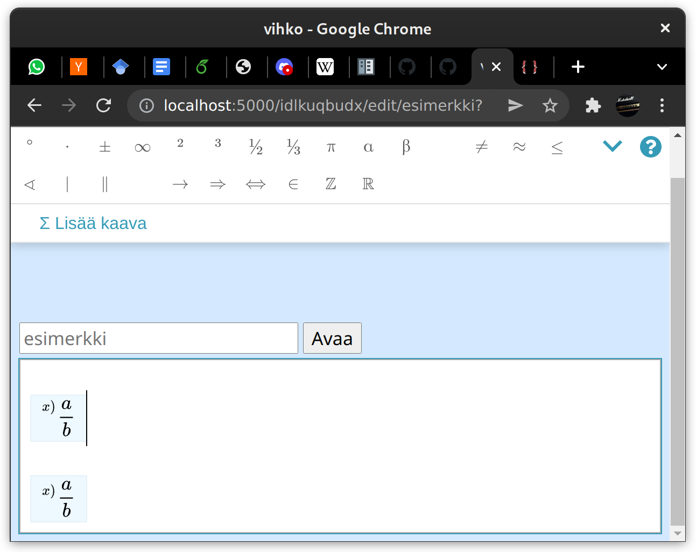This screenshot has width=696, height=552.
Task: Insert the approximately-equal symbol
Action: 519,146
